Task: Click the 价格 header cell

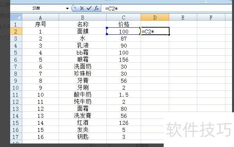Action: [123, 24]
